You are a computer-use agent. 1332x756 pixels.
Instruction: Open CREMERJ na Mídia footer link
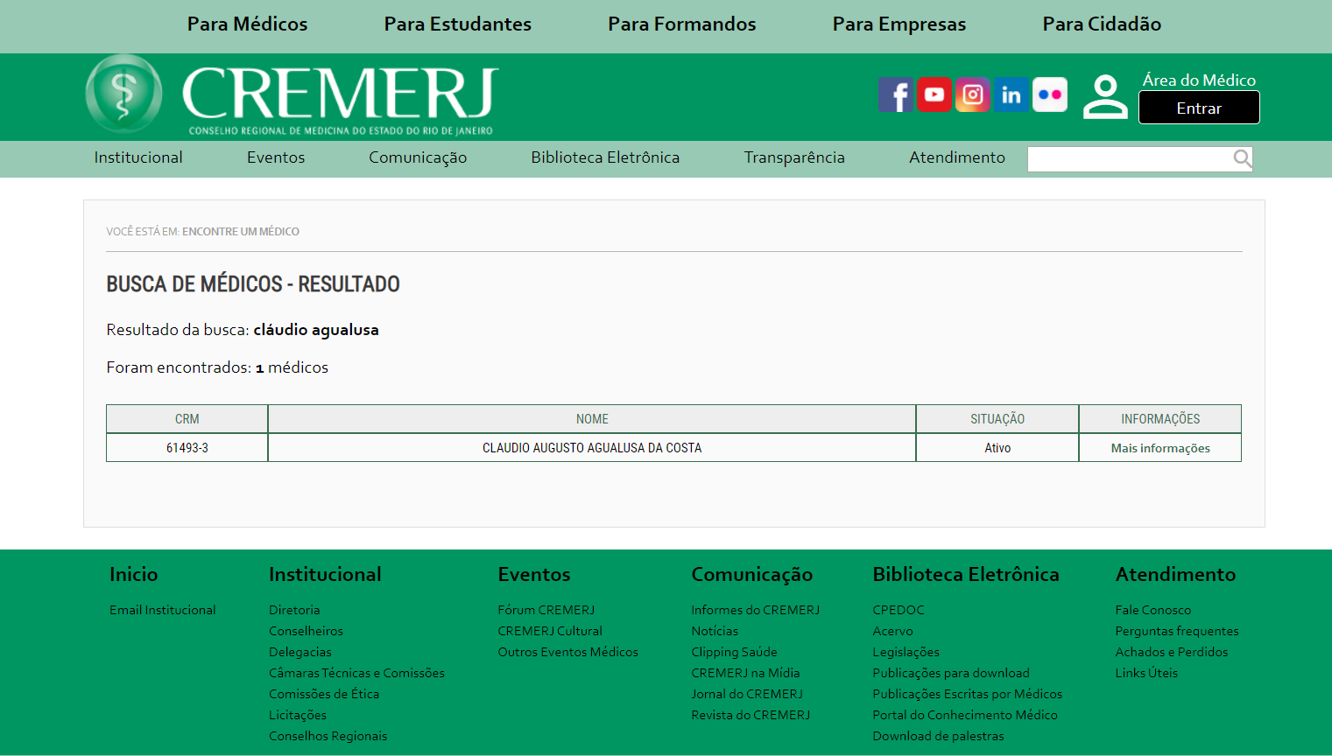(x=745, y=673)
